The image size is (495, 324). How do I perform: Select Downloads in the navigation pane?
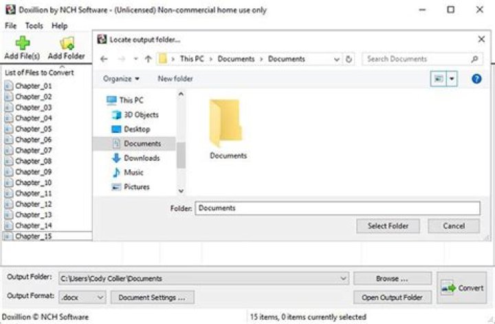point(142,158)
